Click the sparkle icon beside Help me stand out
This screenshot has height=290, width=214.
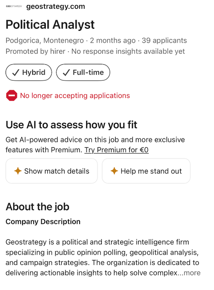click(114, 171)
